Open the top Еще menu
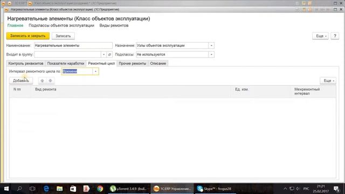 [x=320, y=36]
